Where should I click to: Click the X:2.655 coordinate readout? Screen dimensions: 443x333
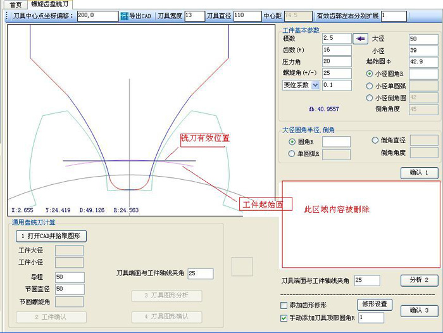(x=22, y=210)
